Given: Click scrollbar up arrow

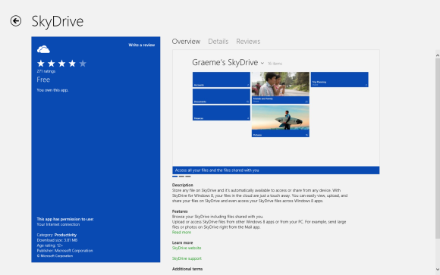Looking at the screenshot, I should [438, 55].
